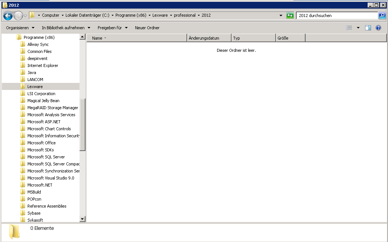The image size is (388, 242).
Task: Select LSI Corporation folder in tree
Action: point(41,94)
